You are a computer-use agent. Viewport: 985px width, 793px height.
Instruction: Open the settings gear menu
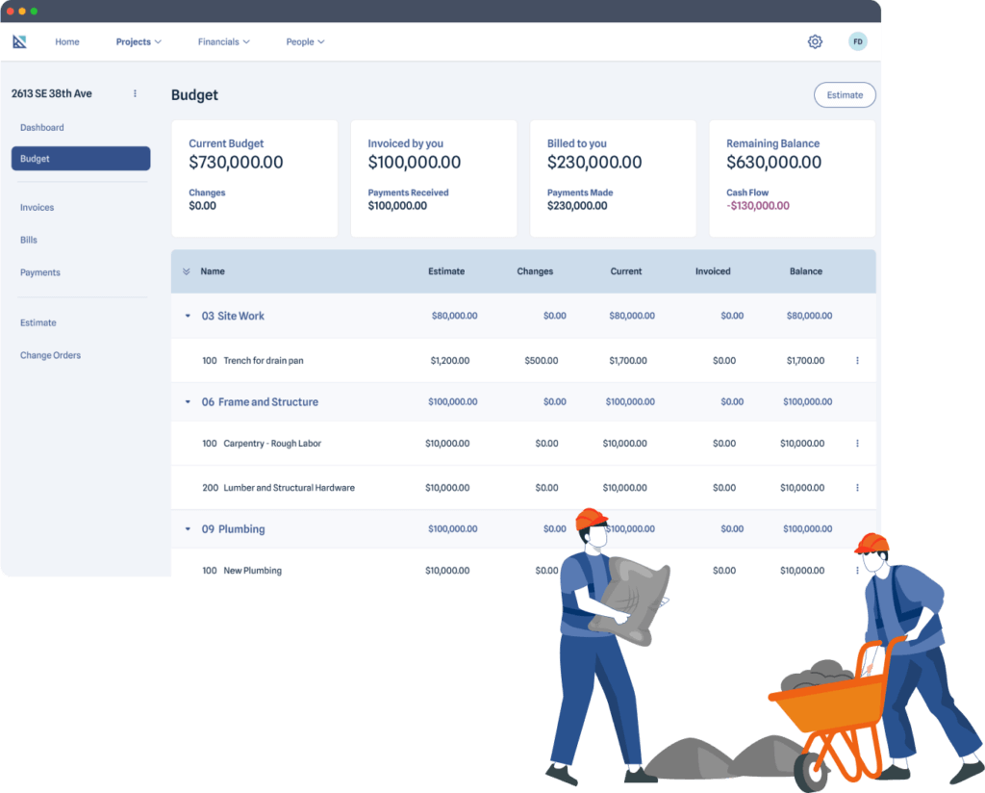[x=815, y=41]
